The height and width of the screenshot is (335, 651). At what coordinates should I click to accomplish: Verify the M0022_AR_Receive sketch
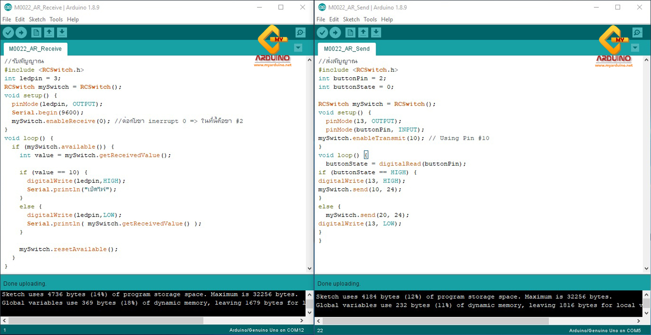click(x=8, y=32)
